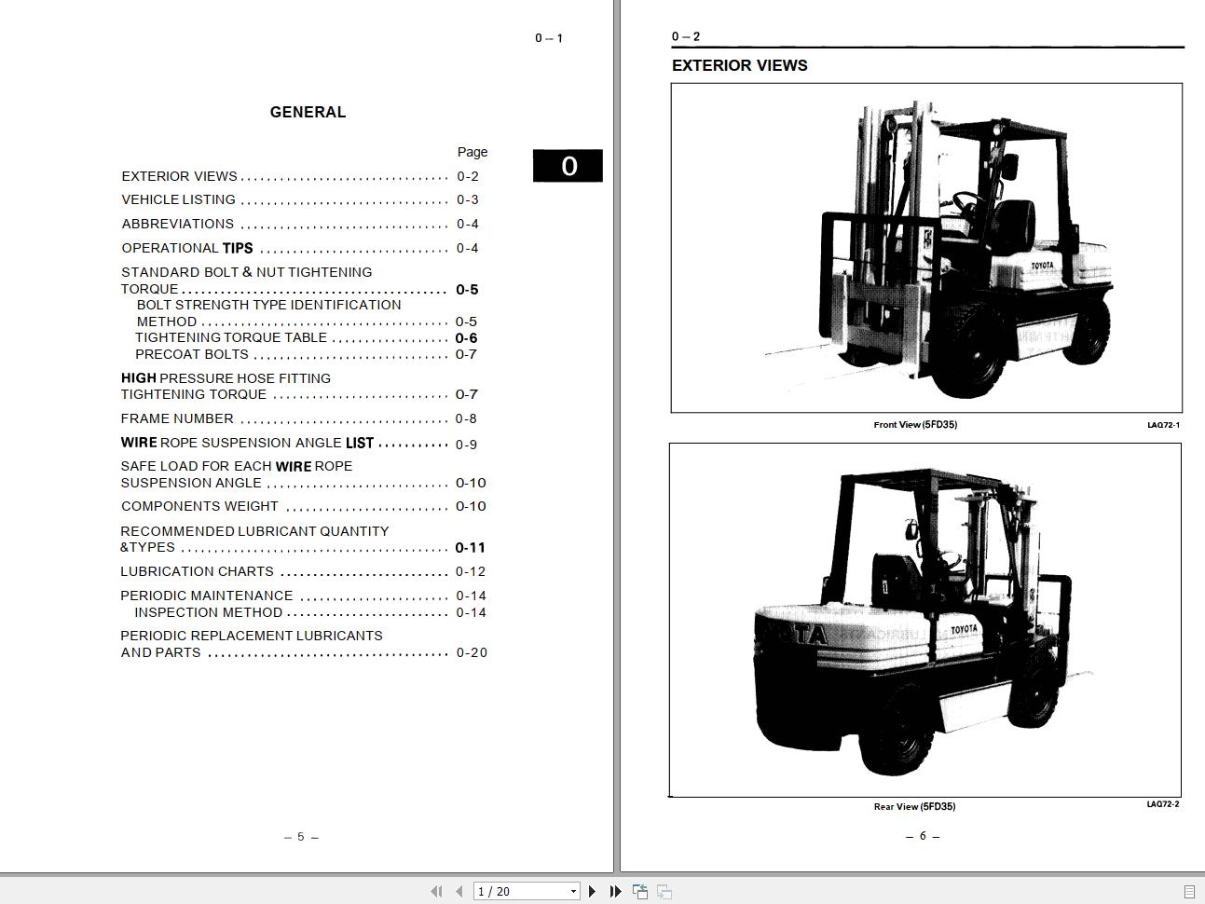Image resolution: width=1205 pixels, height=904 pixels.
Task: Jump to the last page
Action: click(x=615, y=891)
